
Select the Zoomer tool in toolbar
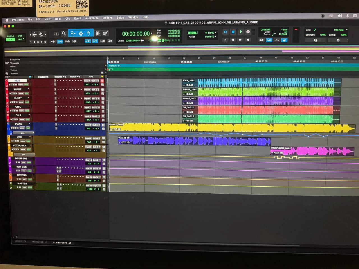pyautogui.click(x=64, y=34)
